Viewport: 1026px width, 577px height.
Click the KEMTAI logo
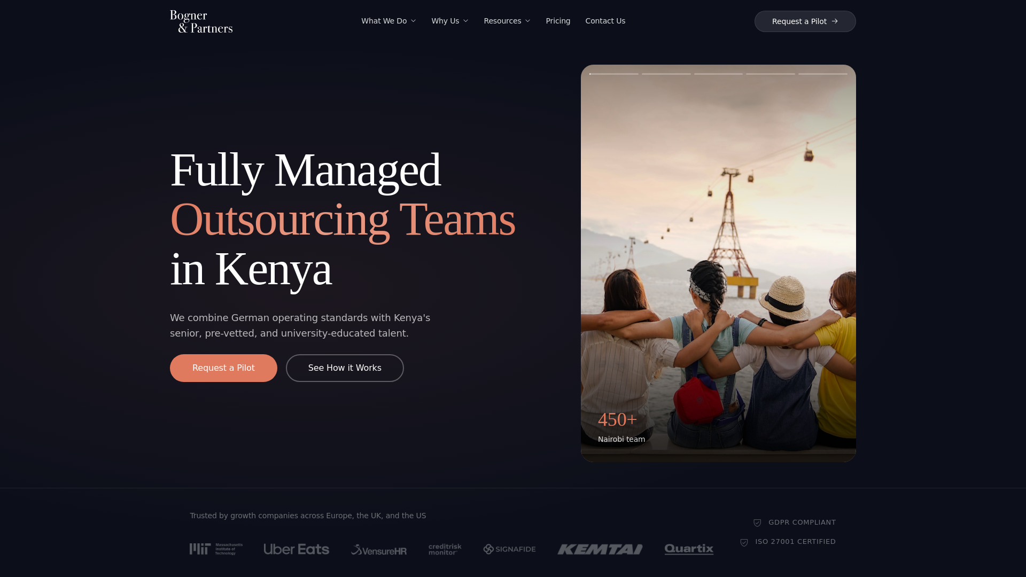pos(600,549)
